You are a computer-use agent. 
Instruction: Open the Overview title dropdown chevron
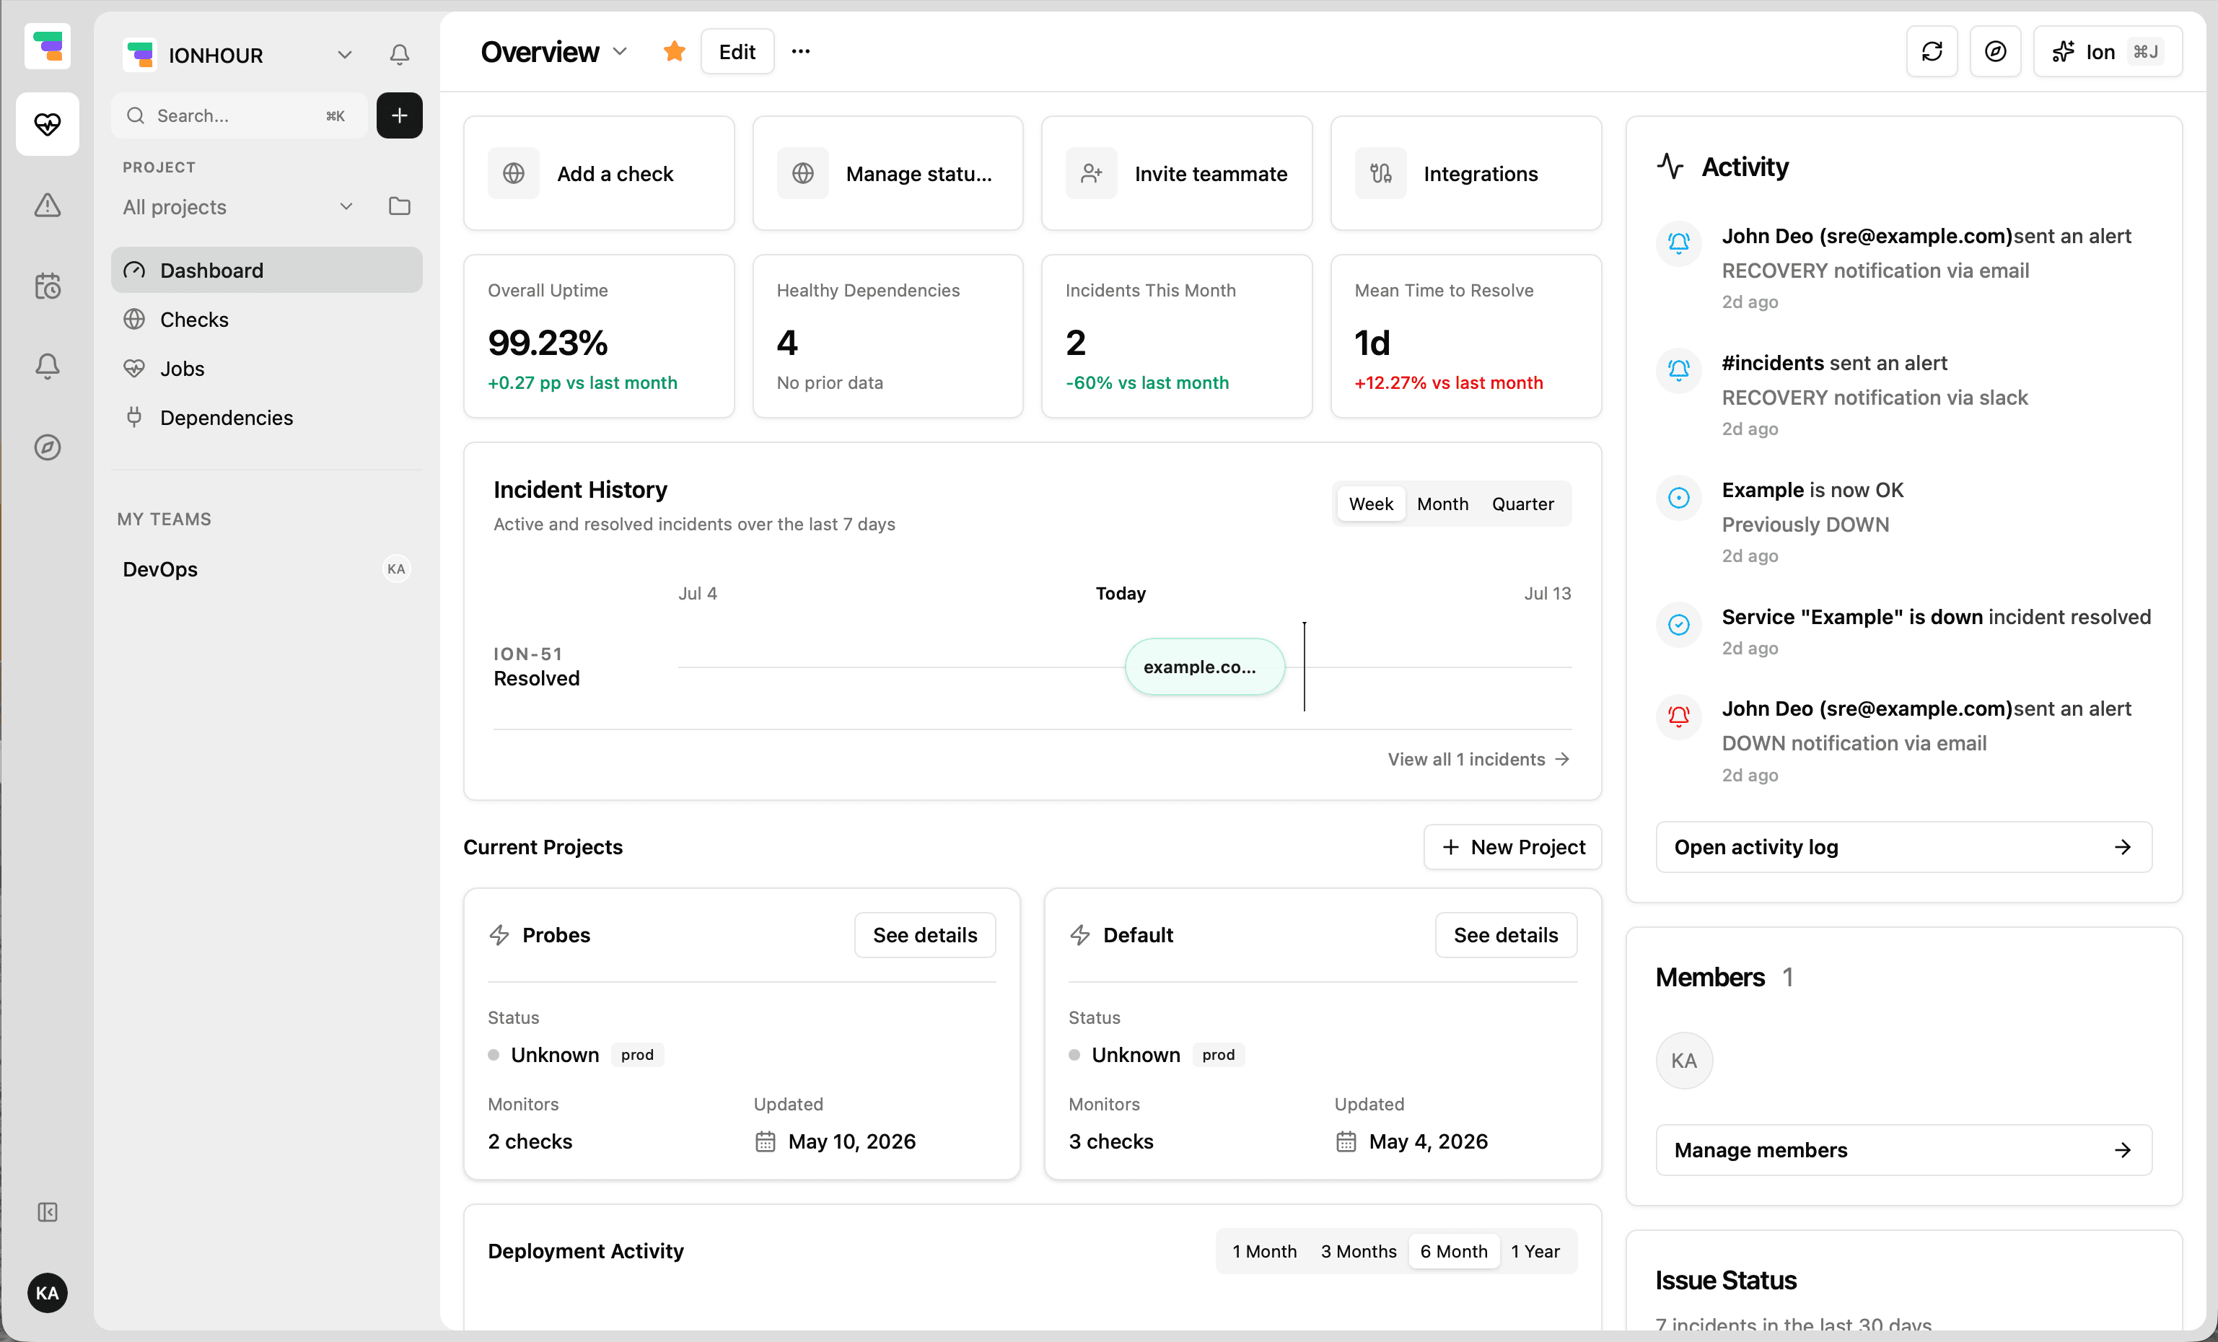(619, 51)
